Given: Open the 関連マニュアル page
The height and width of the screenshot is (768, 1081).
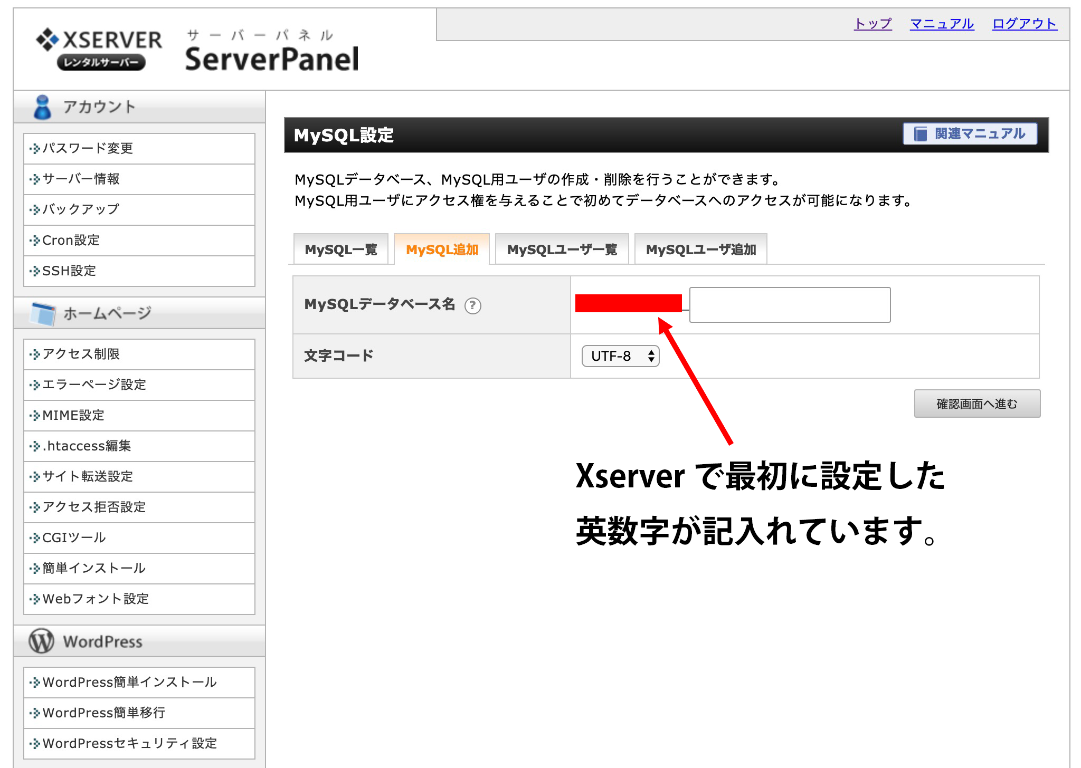Looking at the screenshot, I should click(x=970, y=133).
